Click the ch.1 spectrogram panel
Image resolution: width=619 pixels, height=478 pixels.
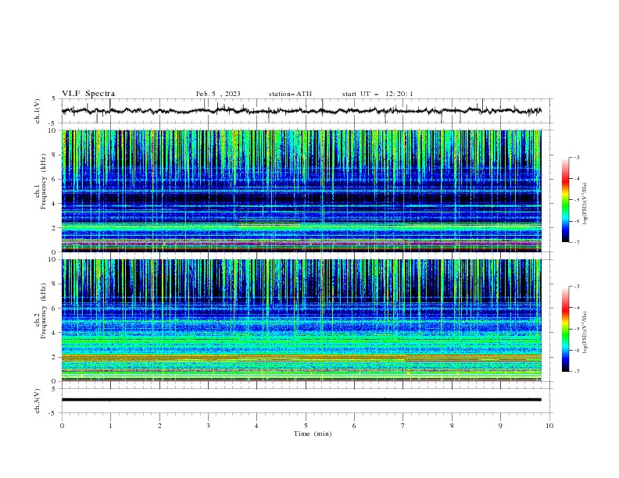[x=301, y=191]
